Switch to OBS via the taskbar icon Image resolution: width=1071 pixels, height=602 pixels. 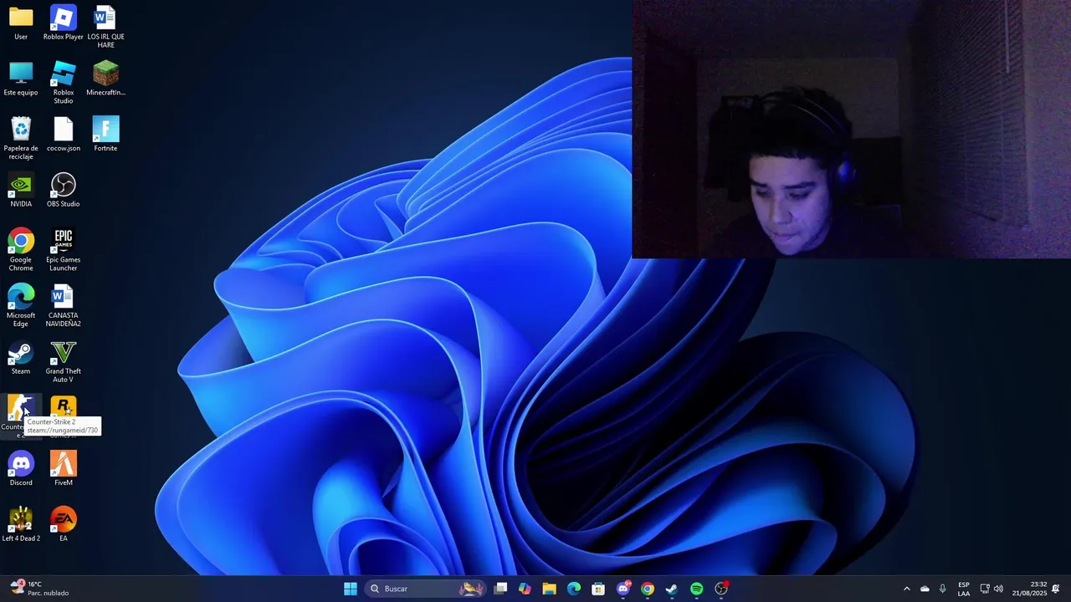pos(721,589)
